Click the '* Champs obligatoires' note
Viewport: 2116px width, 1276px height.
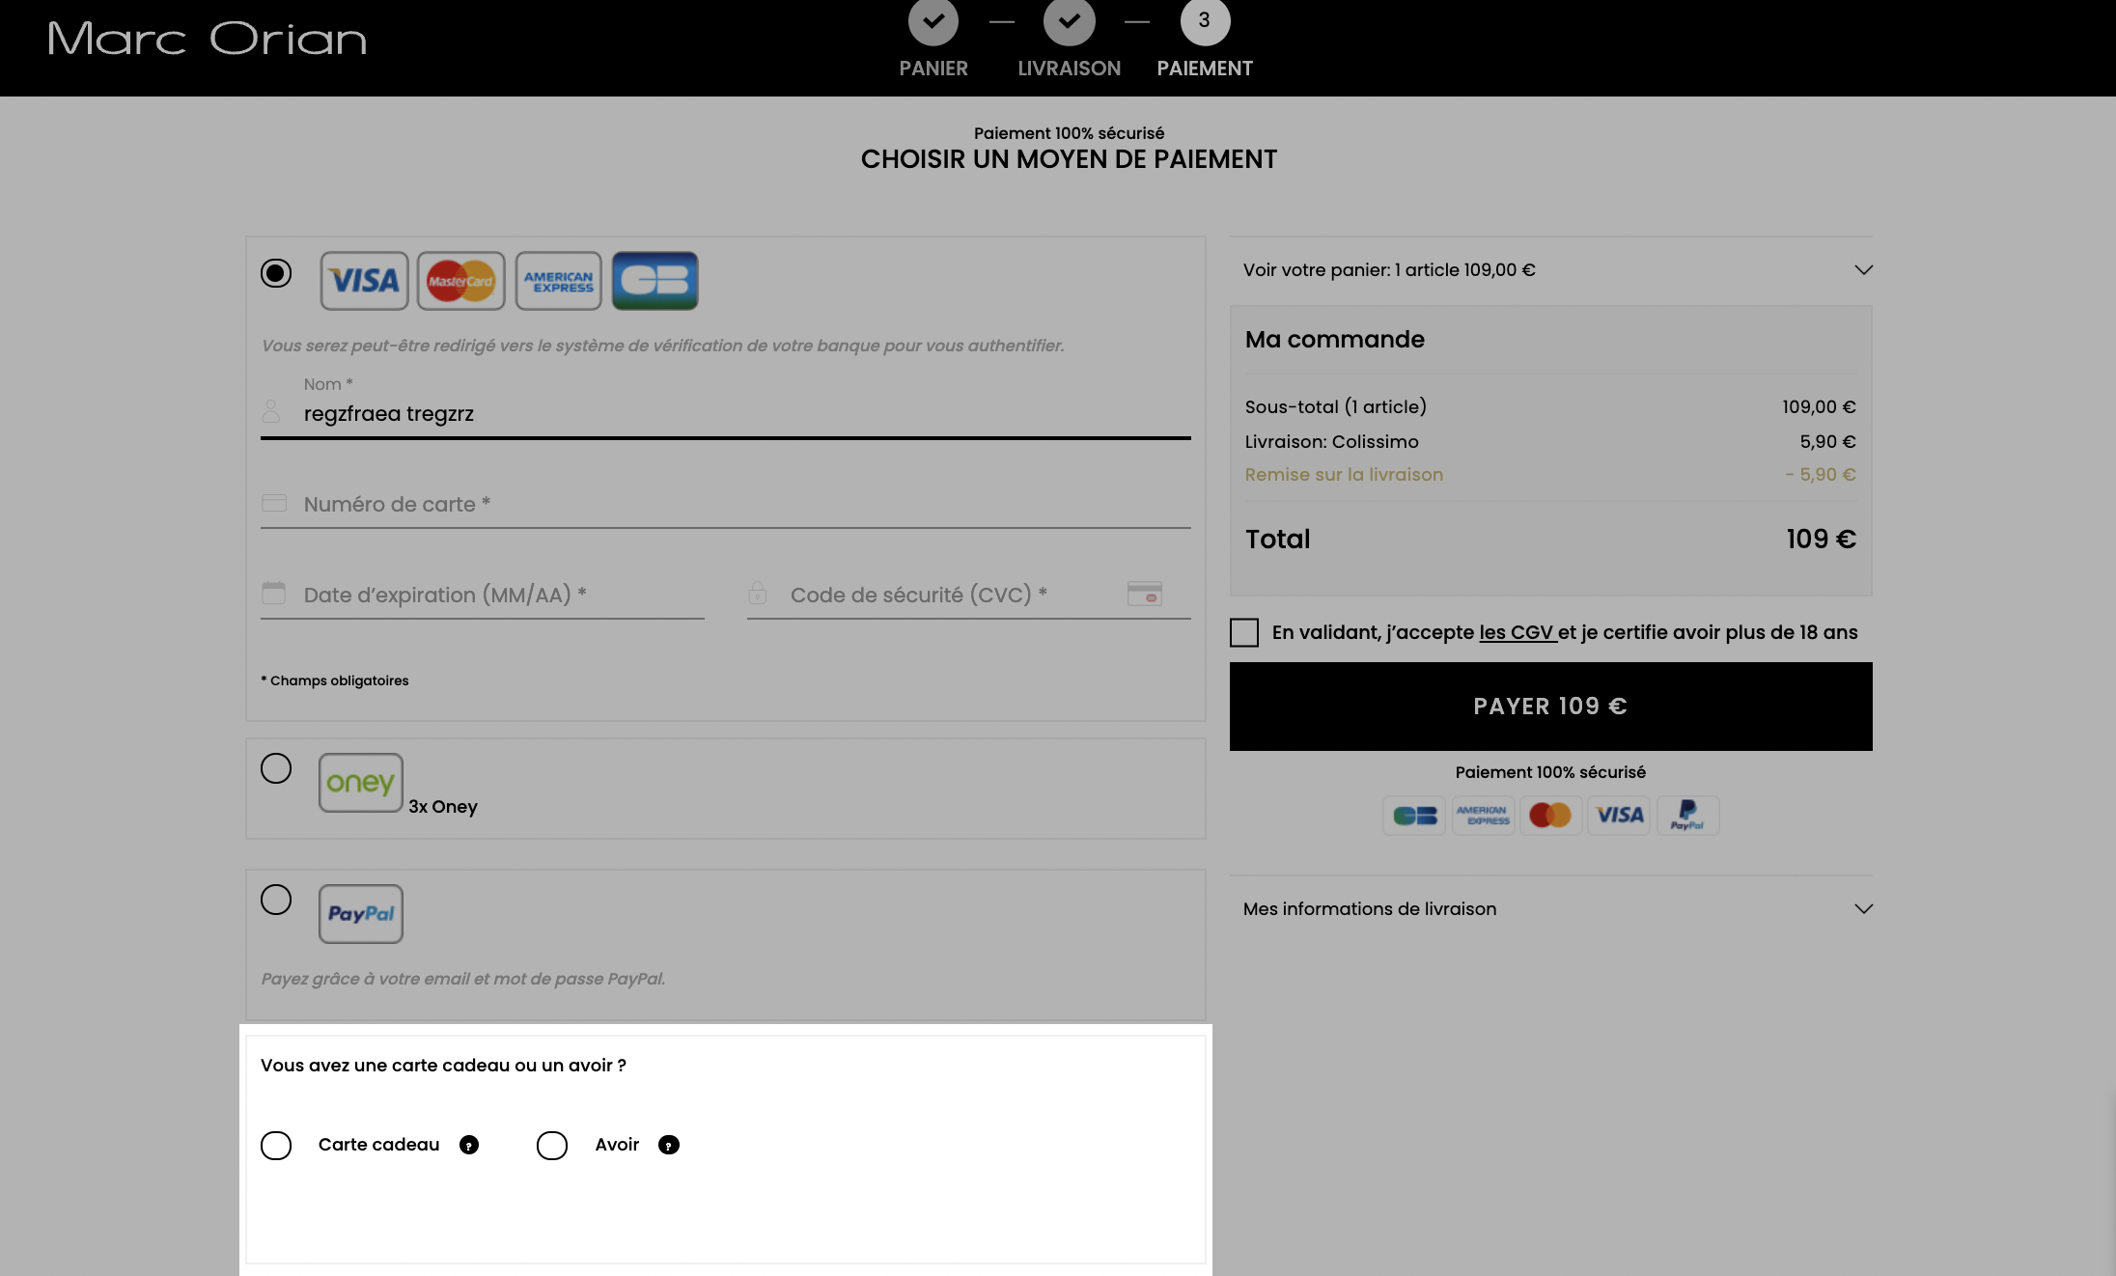335,680
